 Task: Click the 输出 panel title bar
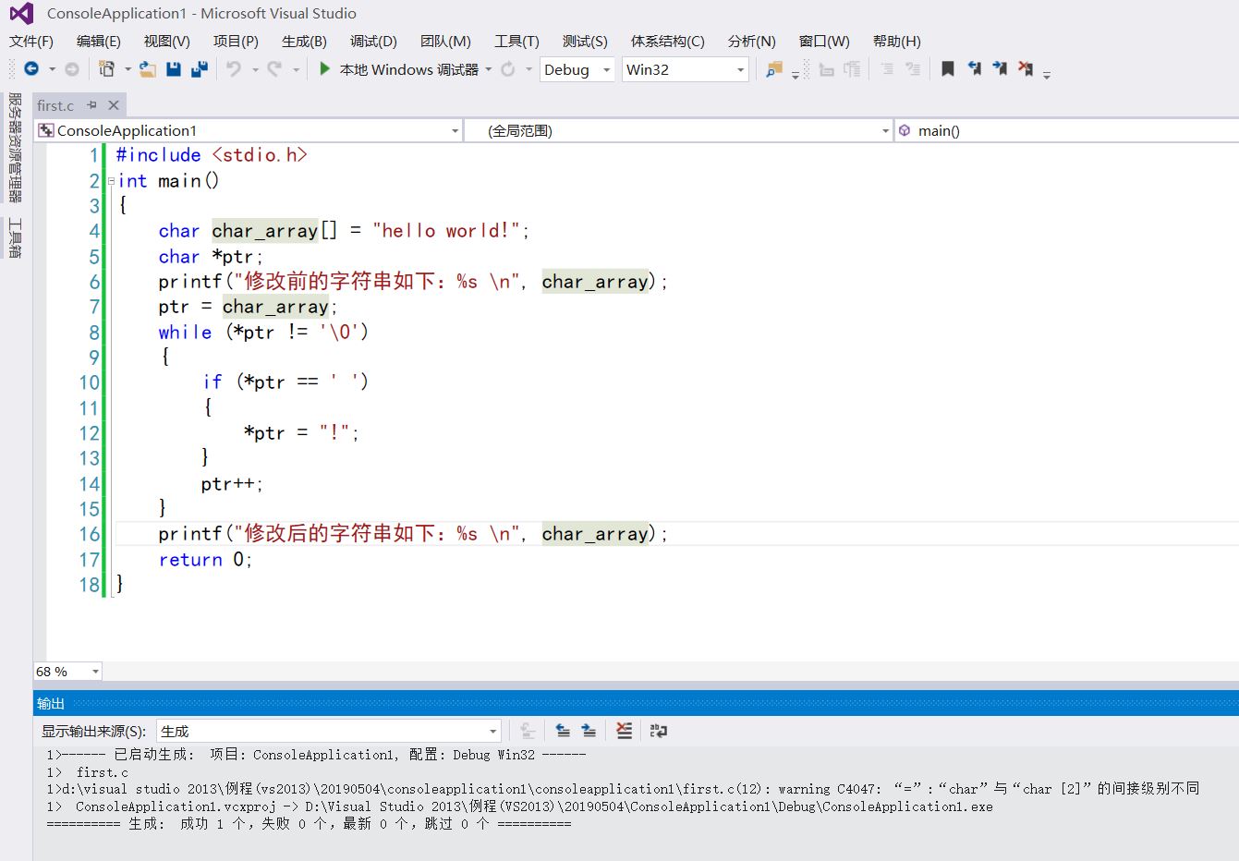[x=636, y=703]
